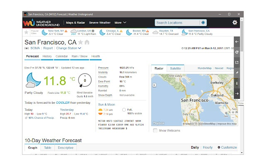The height and width of the screenshot is (166, 266).
Task: Favorite San Francisco with the star icon
Action: pos(81,42)
